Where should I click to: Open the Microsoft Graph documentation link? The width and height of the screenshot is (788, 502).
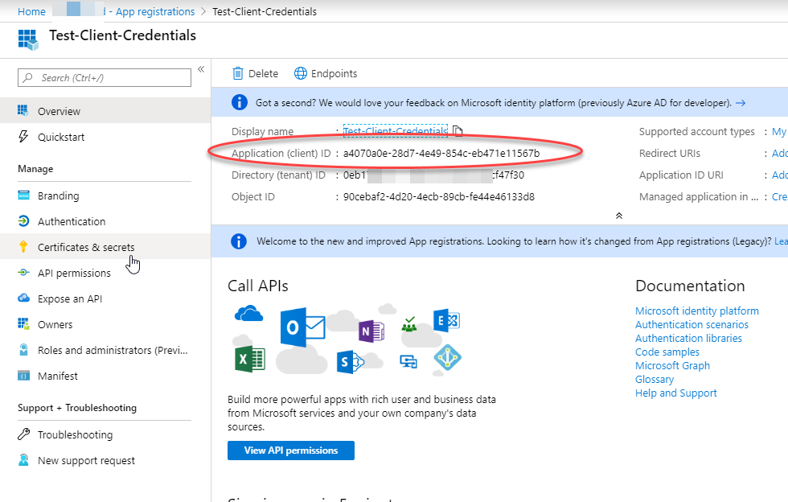[x=672, y=365]
